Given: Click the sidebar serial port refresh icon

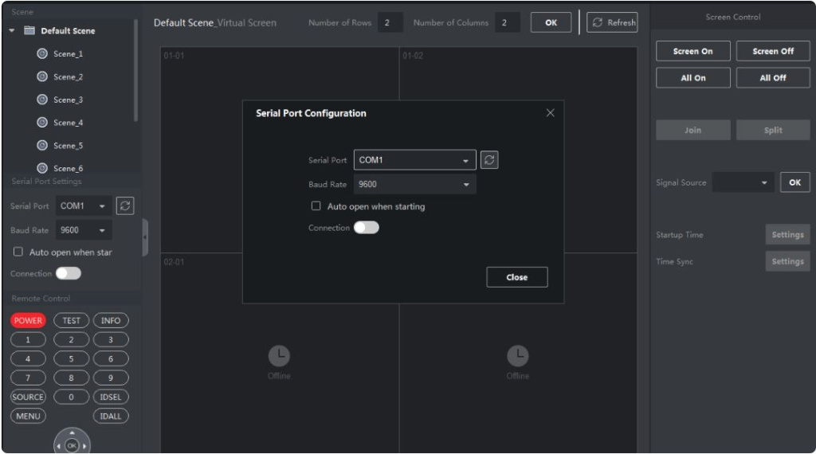Looking at the screenshot, I should tap(124, 205).
